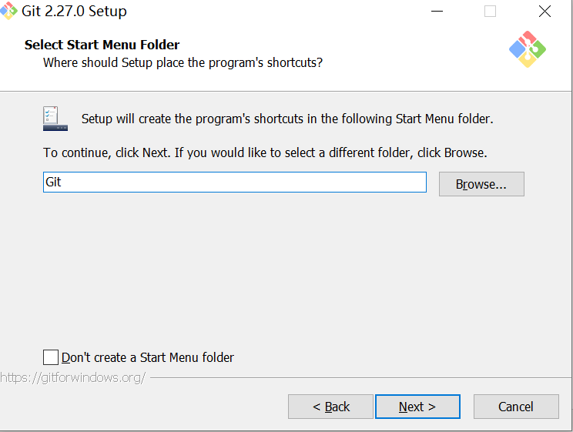Cancel the Git installation
The height and width of the screenshot is (432, 573).
(x=515, y=407)
